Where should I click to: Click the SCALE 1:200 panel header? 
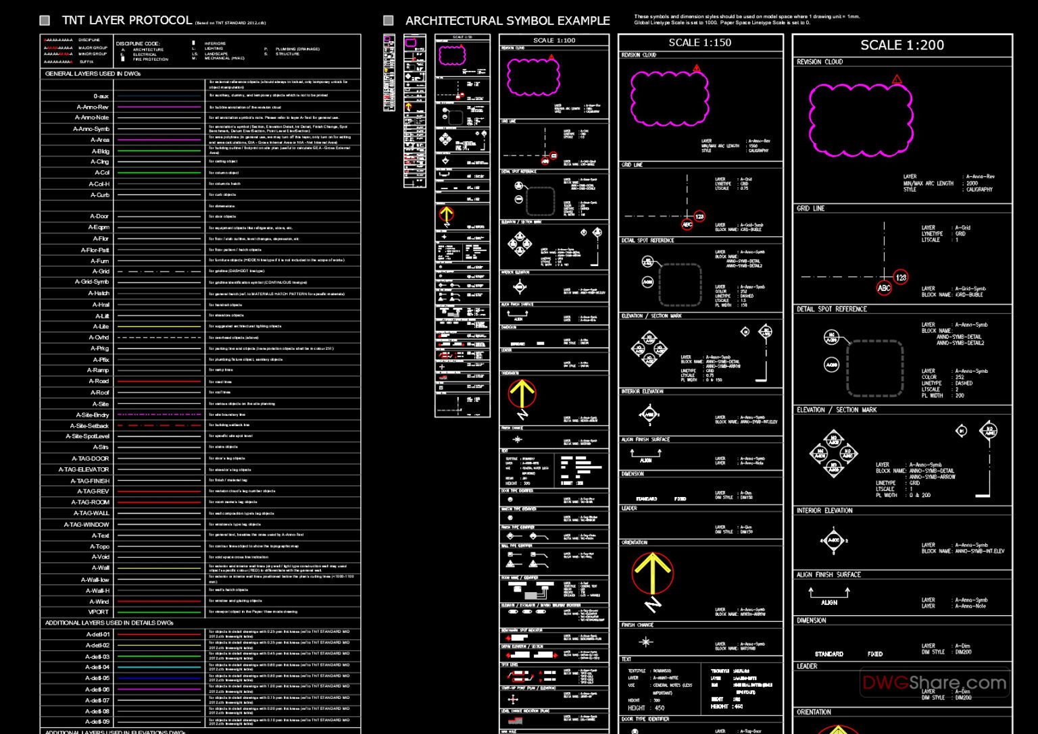901,45
